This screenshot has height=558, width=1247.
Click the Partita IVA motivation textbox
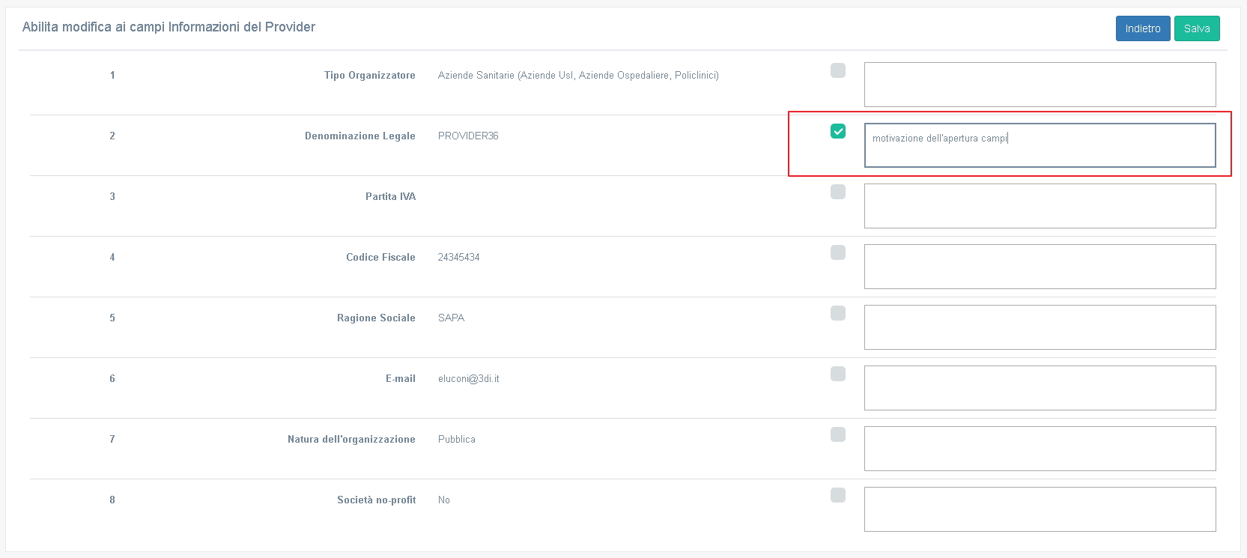pyautogui.click(x=1040, y=206)
